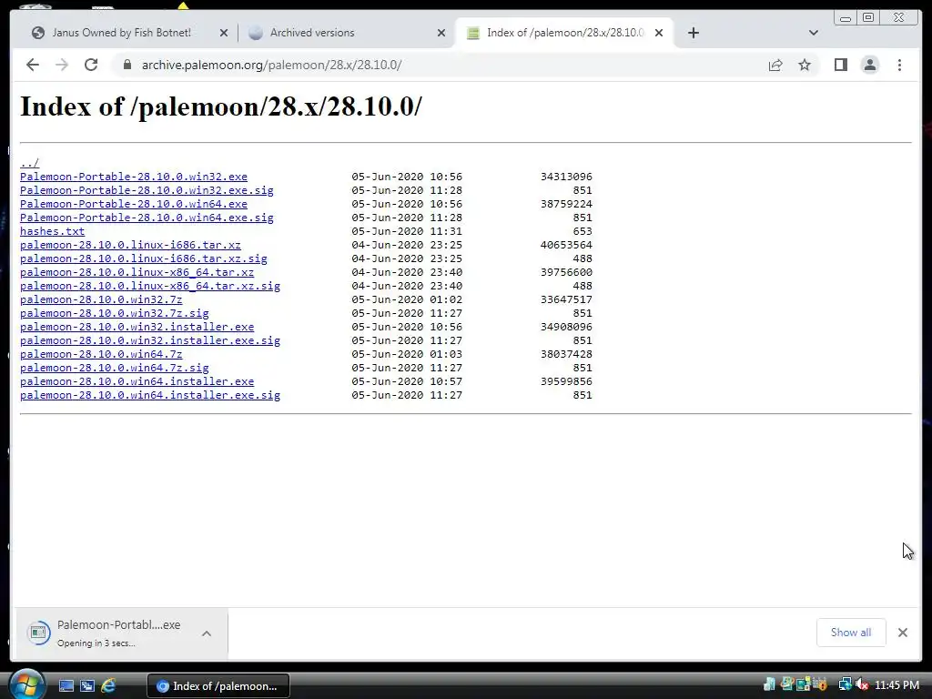The width and height of the screenshot is (932, 699).
Task: Click Switch between windows icon
Action: tap(86, 686)
